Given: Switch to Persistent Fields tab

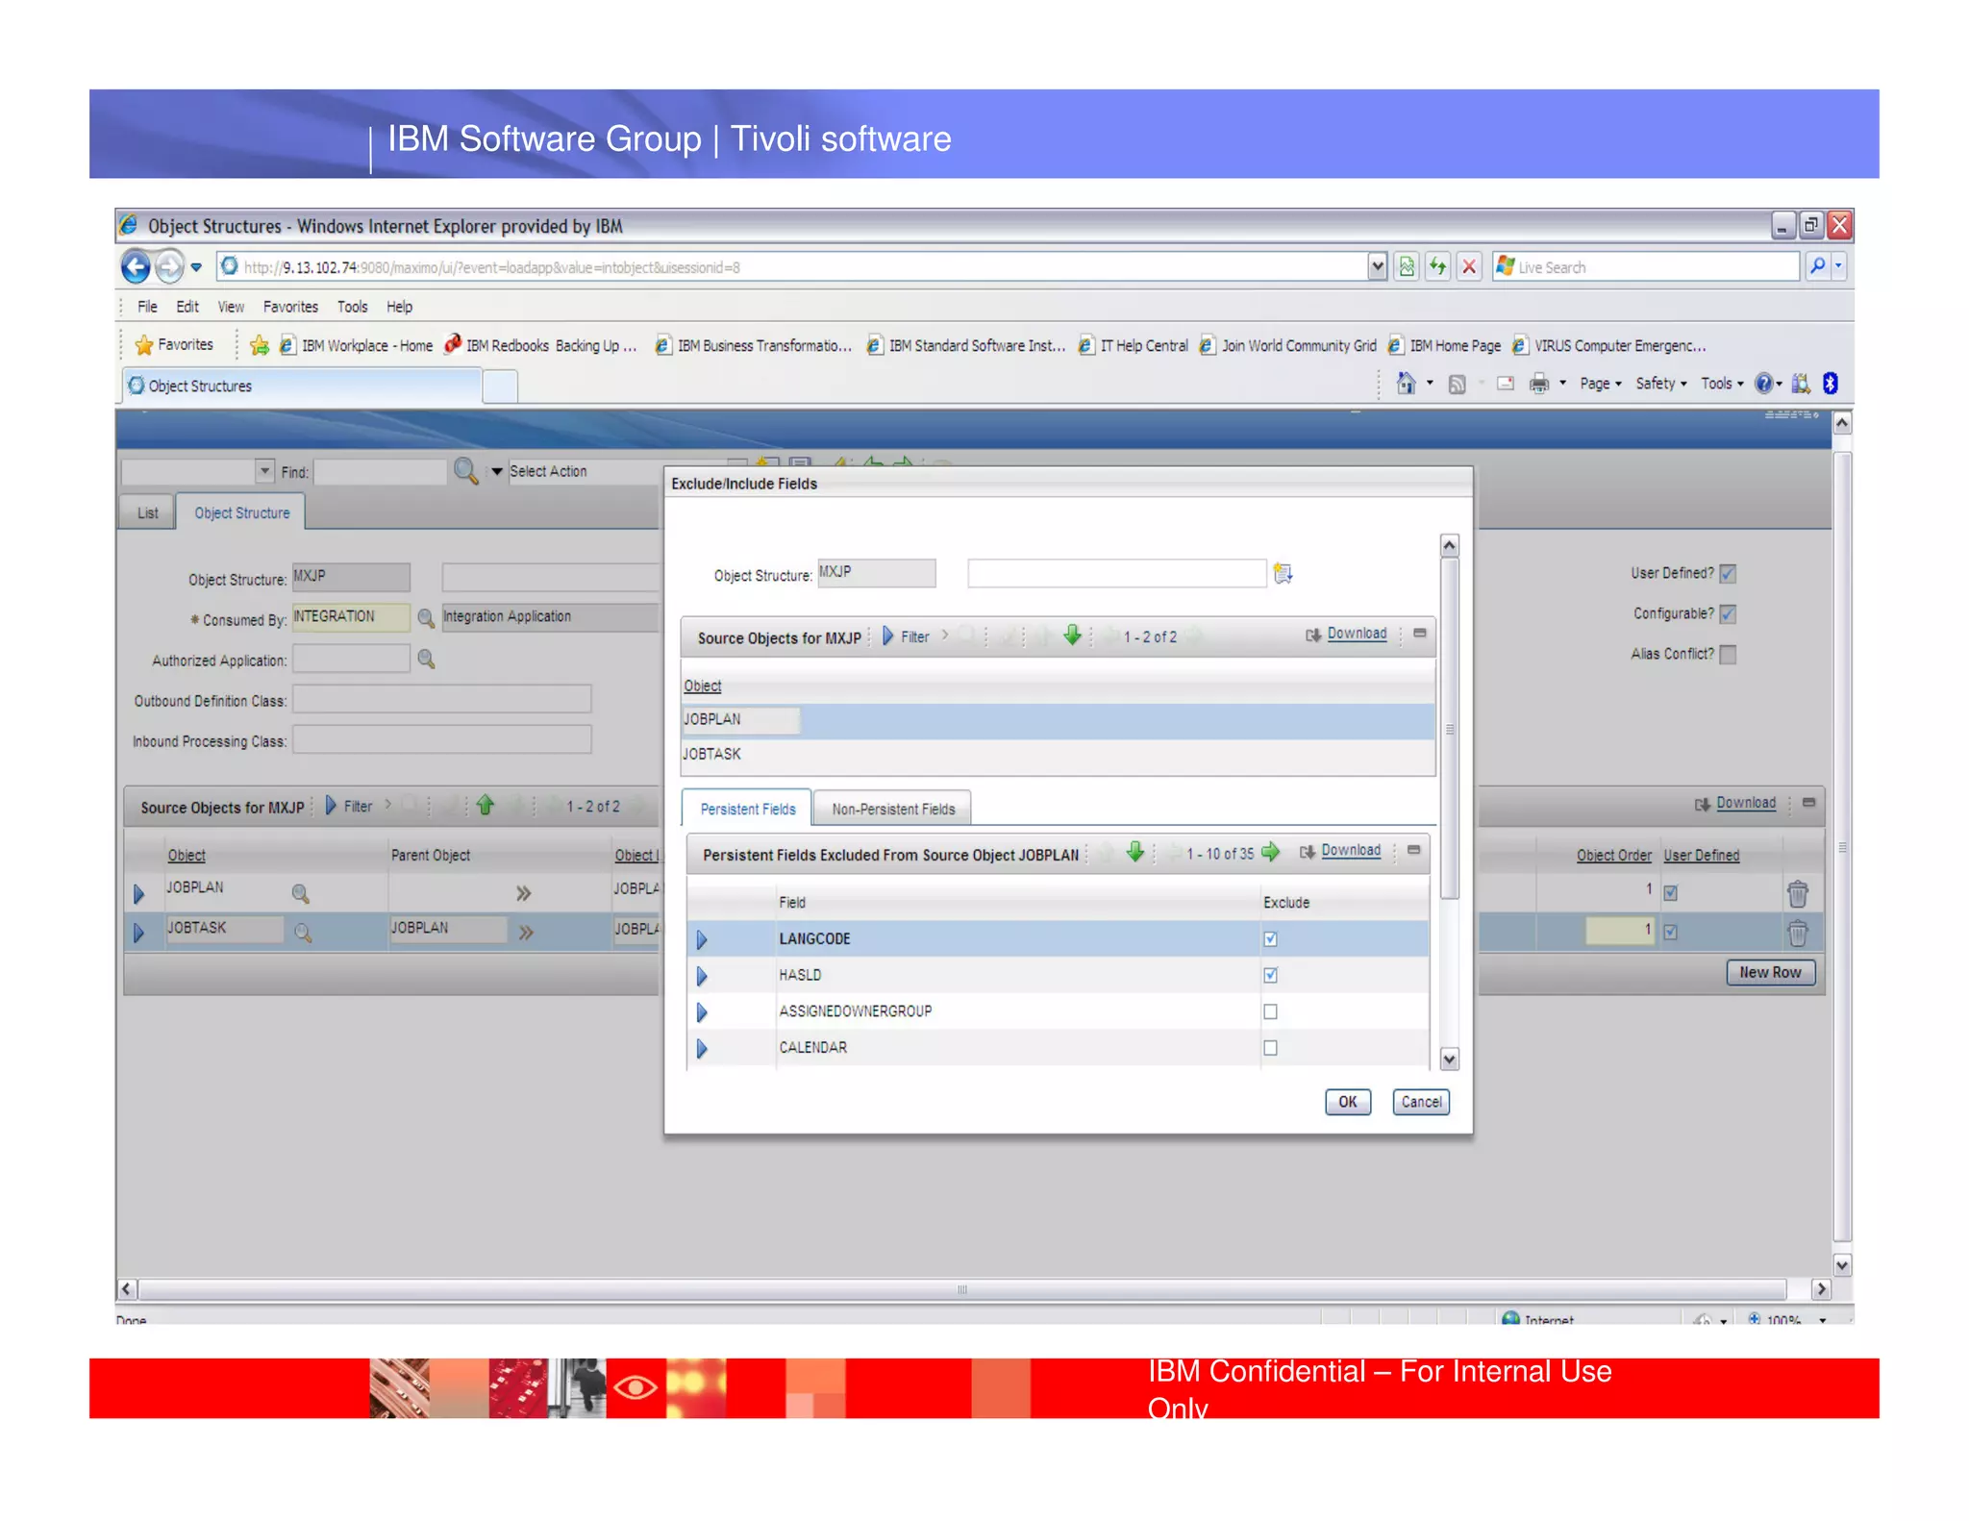Looking at the screenshot, I should [x=747, y=809].
